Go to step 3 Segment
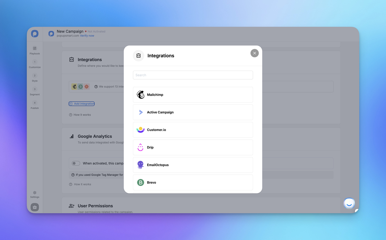This screenshot has width=386, height=240. (x=35, y=91)
